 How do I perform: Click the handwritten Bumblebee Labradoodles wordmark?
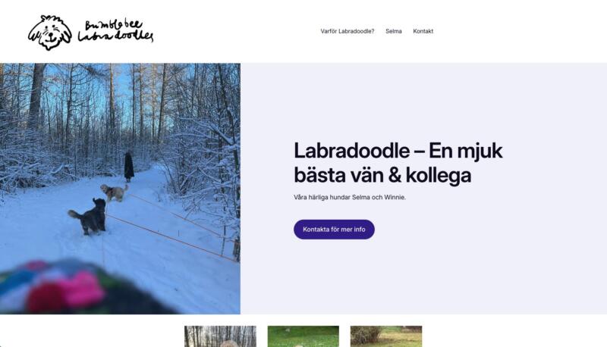pos(115,31)
